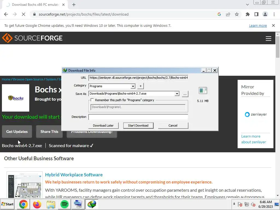Browse for save location with ellipsis button
Image resolution: width=280 pixels, height=210 pixels.
(185, 94)
